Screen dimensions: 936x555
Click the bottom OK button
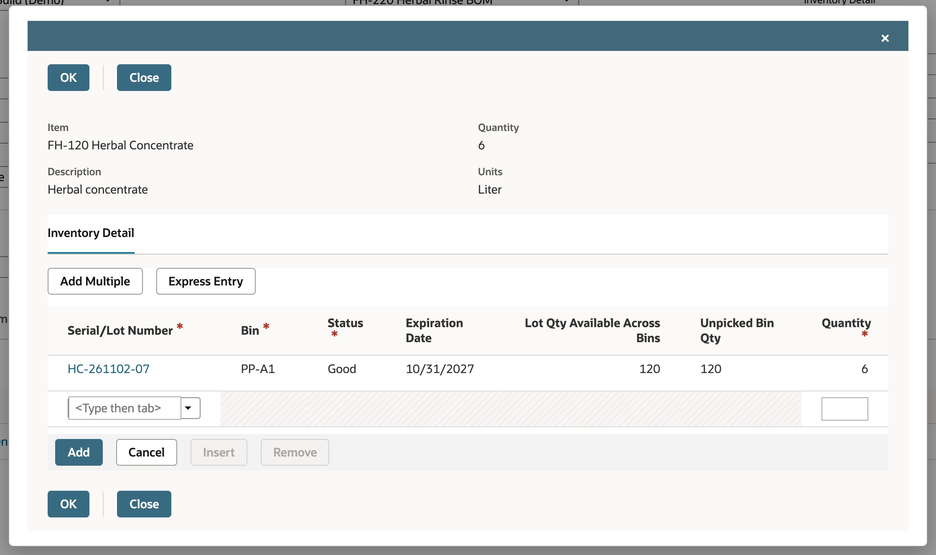coord(69,504)
